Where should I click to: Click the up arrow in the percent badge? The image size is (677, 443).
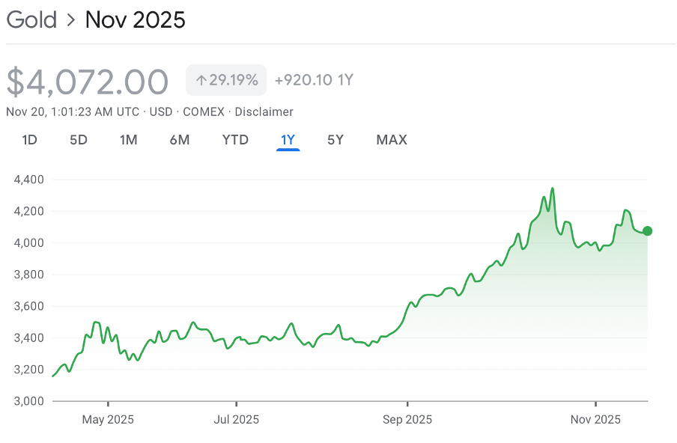[201, 80]
